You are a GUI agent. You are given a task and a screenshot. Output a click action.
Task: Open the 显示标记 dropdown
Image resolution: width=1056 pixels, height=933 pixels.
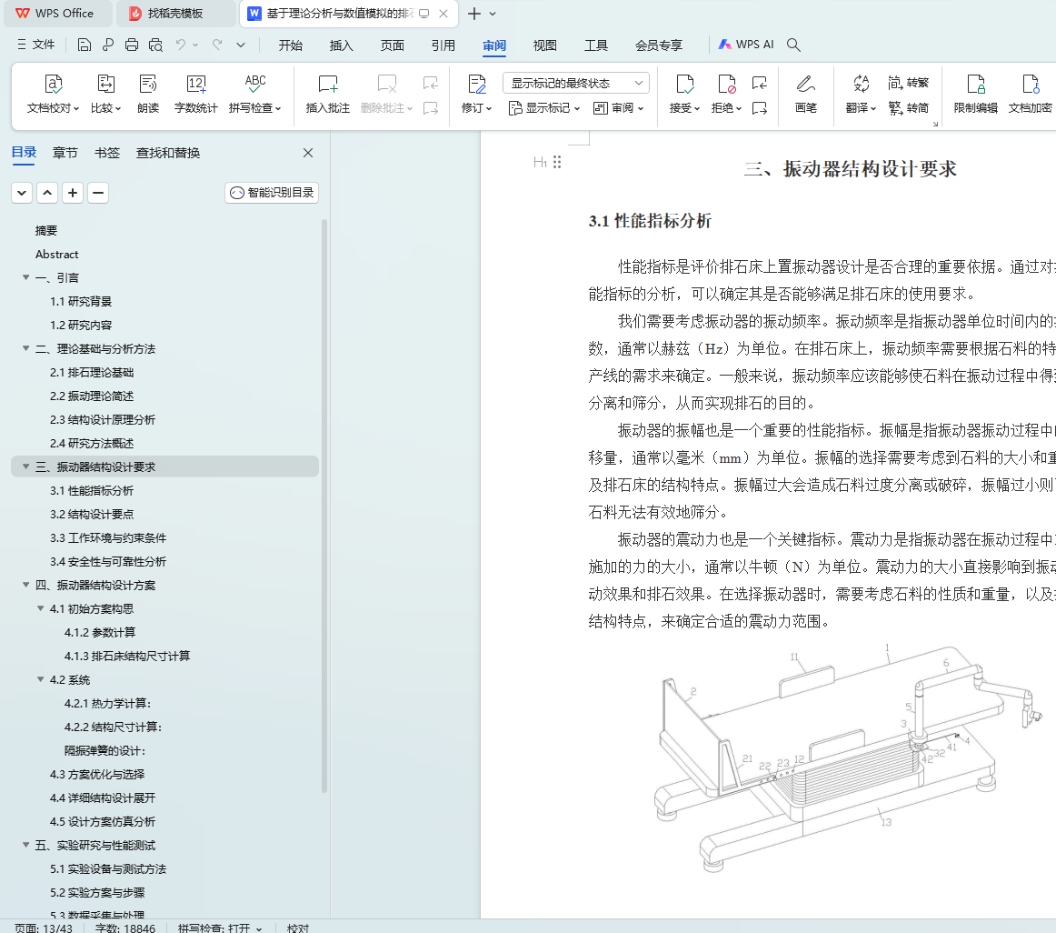coord(544,108)
